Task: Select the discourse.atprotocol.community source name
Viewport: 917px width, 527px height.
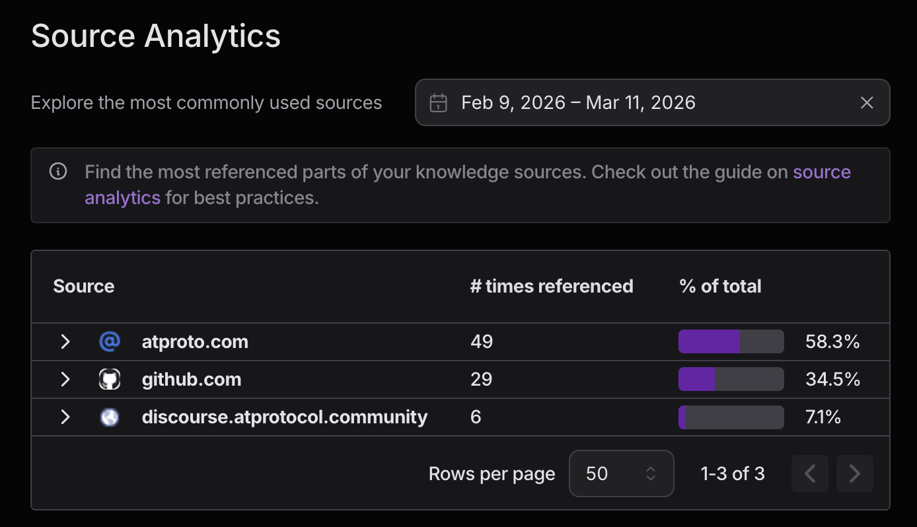Action: (284, 417)
